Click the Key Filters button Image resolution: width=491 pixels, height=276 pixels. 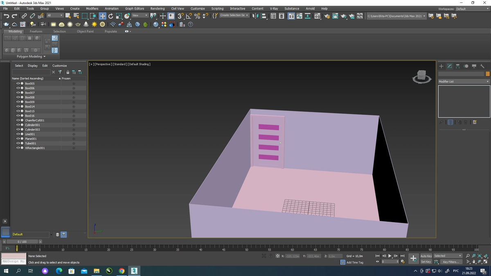click(x=450, y=262)
